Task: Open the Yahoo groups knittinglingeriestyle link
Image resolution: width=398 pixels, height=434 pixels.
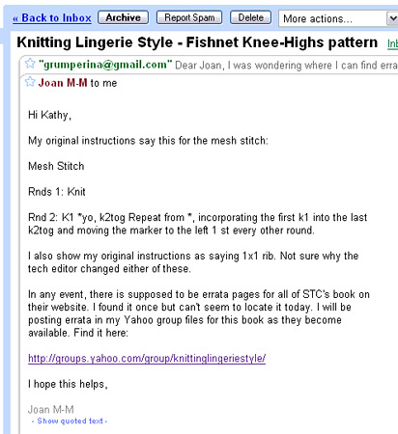Action: pos(147,358)
